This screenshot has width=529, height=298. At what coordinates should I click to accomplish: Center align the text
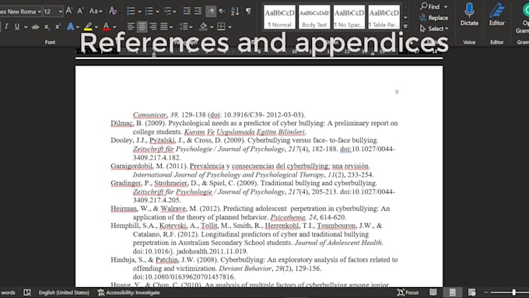pos(142,26)
